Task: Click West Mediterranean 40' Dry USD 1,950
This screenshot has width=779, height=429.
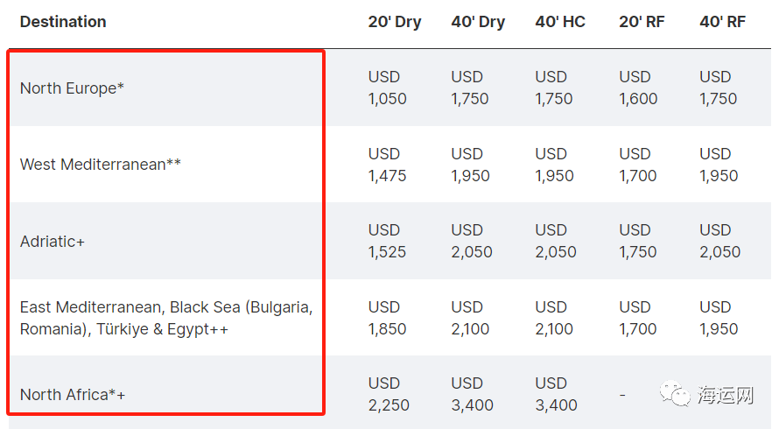Action: pyautogui.click(x=470, y=165)
